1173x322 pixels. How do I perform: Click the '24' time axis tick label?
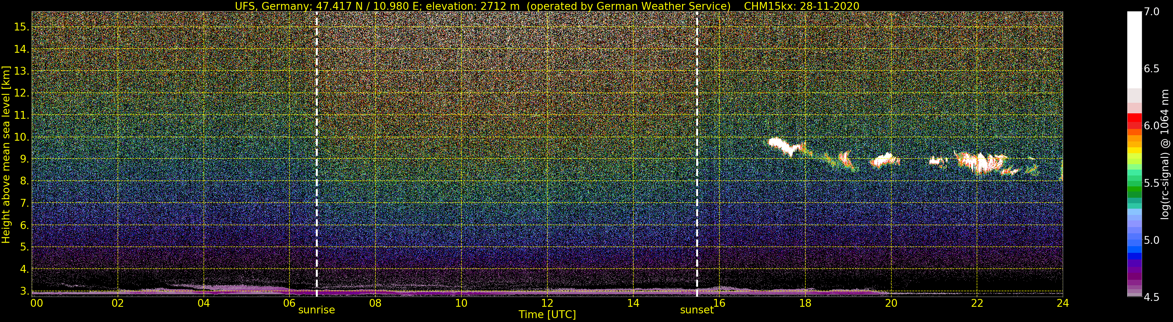(x=1062, y=303)
